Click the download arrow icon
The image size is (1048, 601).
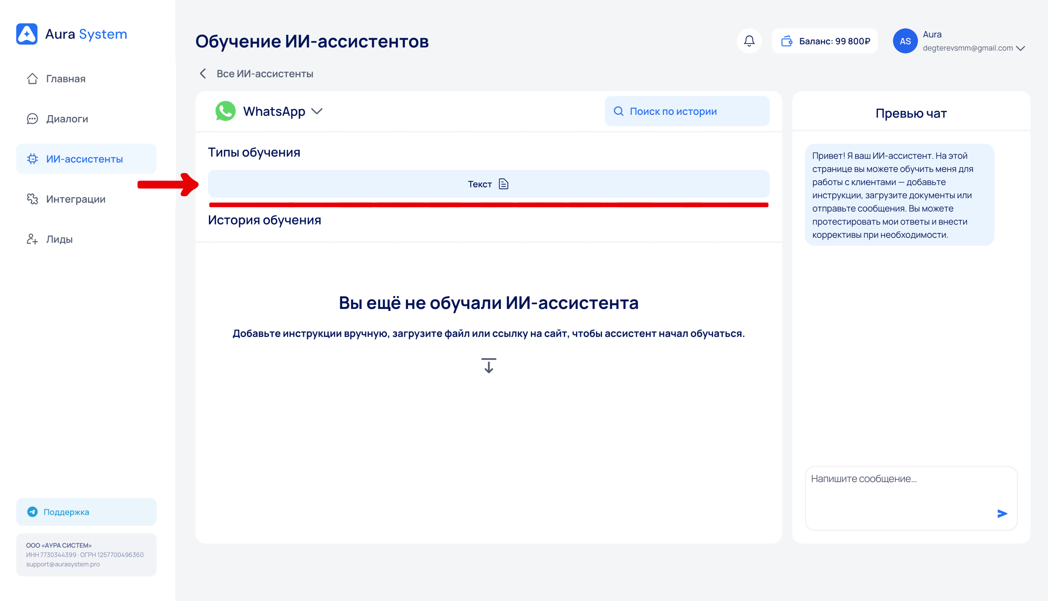point(488,366)
